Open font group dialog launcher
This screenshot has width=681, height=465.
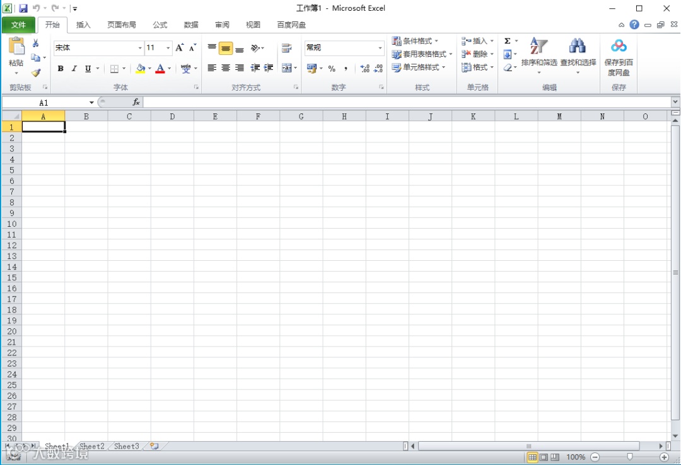pos(196,88)
